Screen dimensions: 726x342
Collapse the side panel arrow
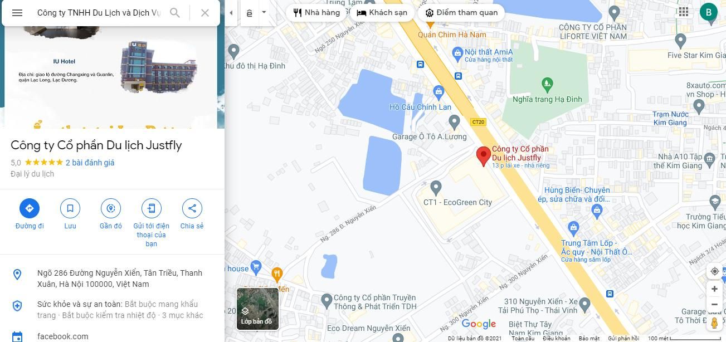[231, 12]
